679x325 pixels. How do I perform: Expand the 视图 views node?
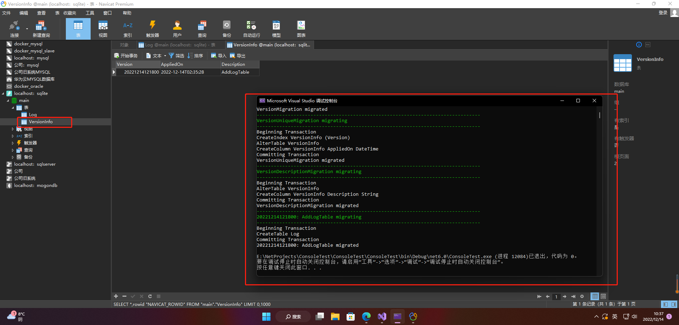(x=13, y=129)
